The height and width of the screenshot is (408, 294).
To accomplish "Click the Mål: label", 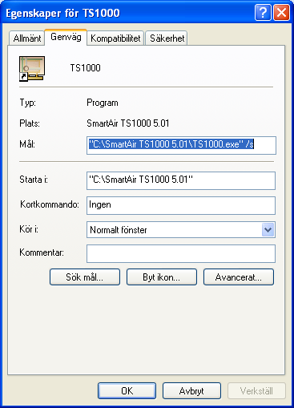I will click(27, 144).
